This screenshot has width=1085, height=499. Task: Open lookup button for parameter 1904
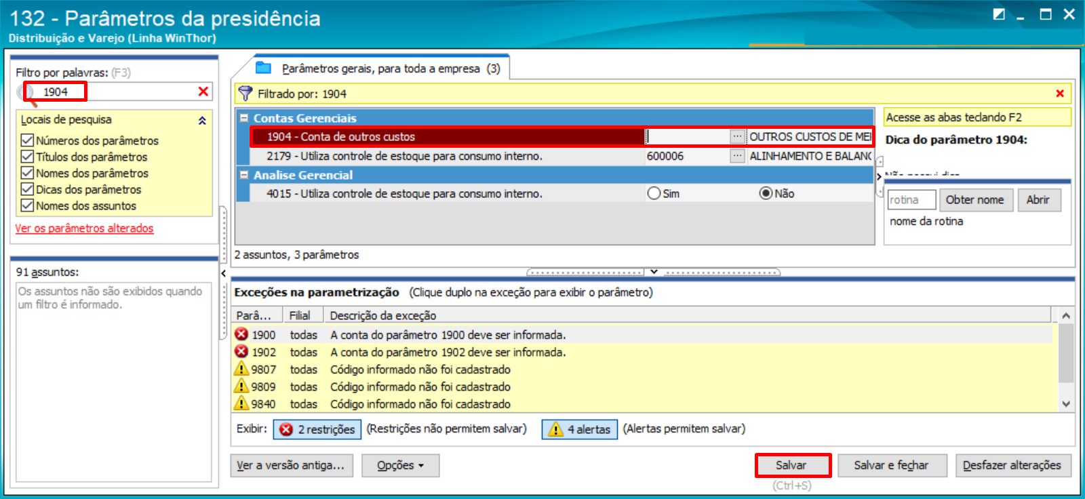(737, 136)
